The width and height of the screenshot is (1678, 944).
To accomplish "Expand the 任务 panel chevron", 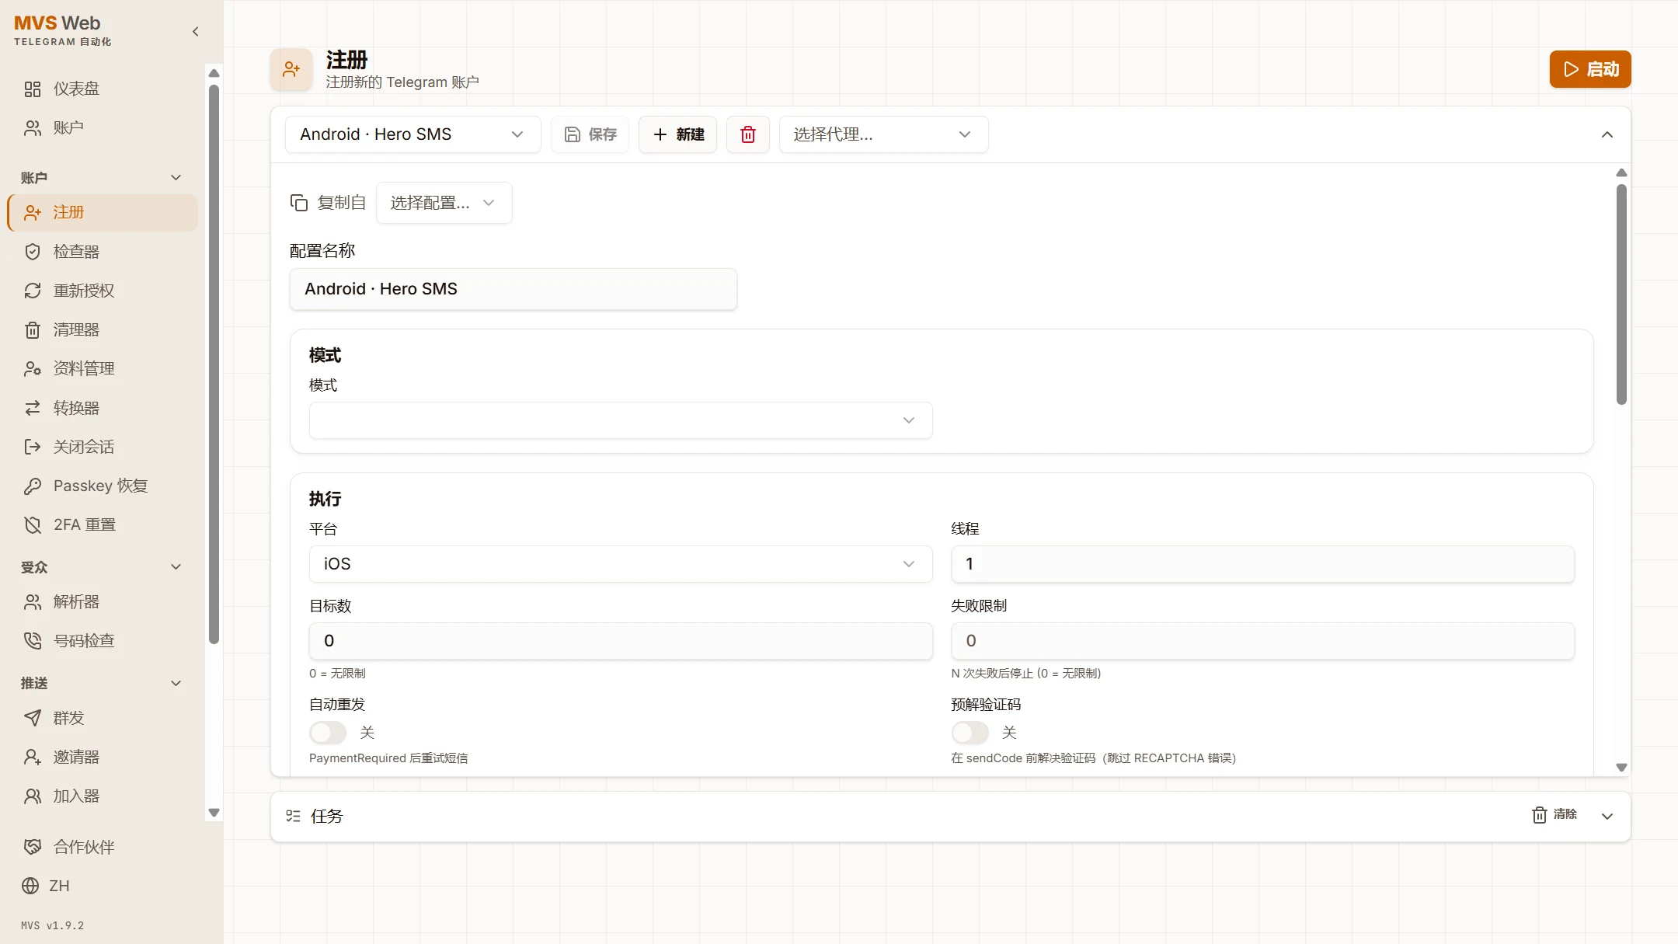I will (x=1607, y=817).
